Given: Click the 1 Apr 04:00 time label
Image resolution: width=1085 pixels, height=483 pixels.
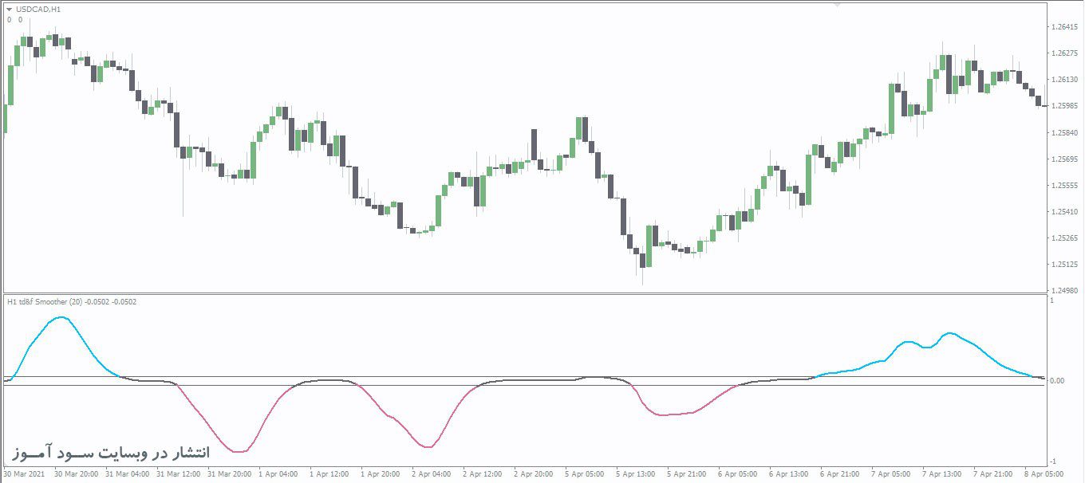Looking at the screenshot, I should [277, 473].
